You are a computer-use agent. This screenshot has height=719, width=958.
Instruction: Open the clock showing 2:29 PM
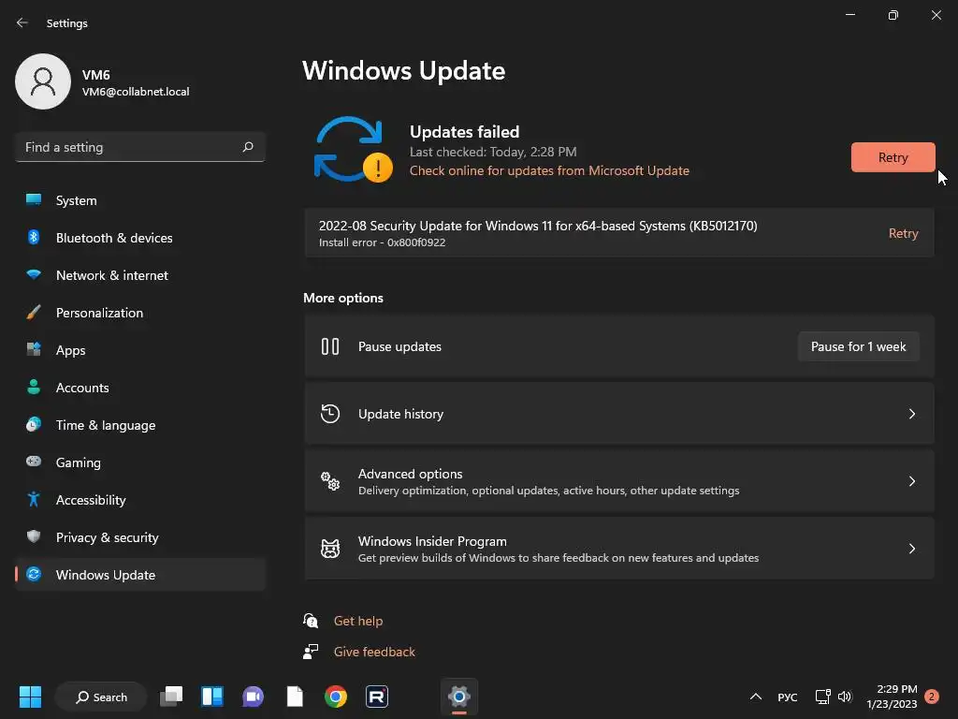click(x=892, y=697)
